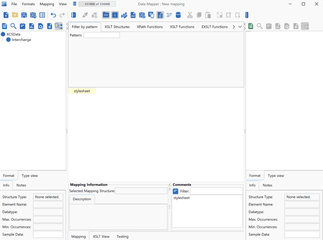Open the View menu
Viewport: 323px width, 240px height.
(63, 4)
